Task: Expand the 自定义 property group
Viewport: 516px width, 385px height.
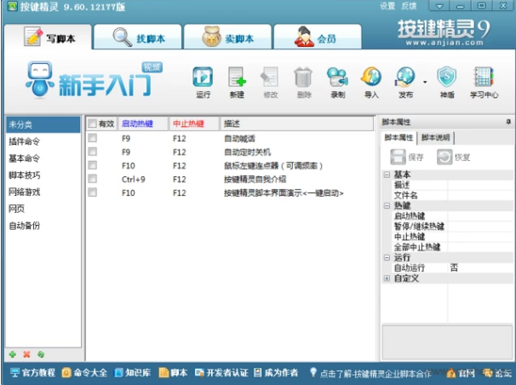Action: point(387,279)
